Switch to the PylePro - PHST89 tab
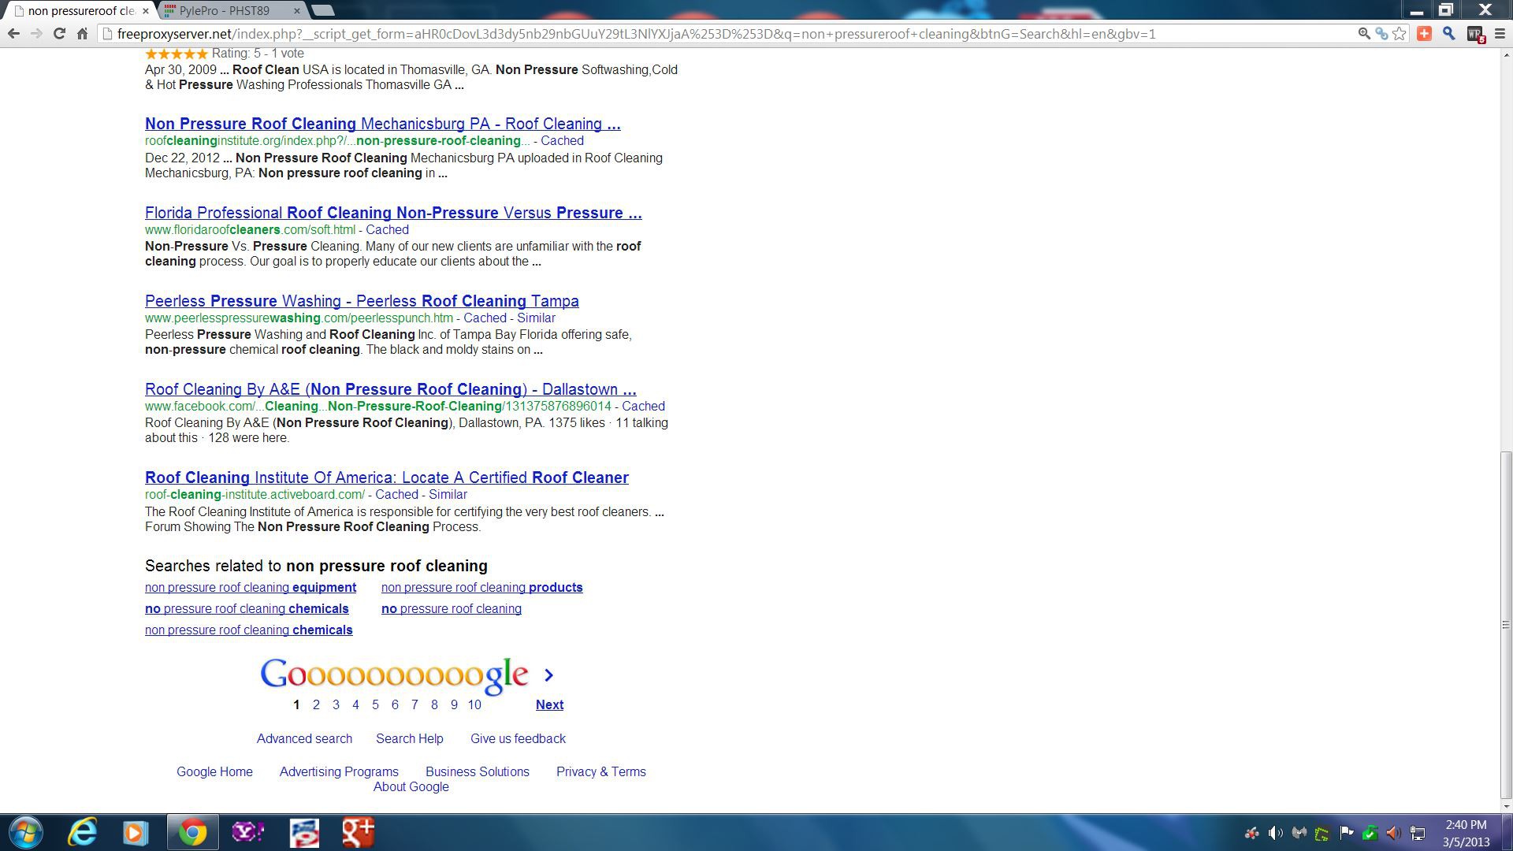Viewport: 1513px width, 851px height. 225,10
